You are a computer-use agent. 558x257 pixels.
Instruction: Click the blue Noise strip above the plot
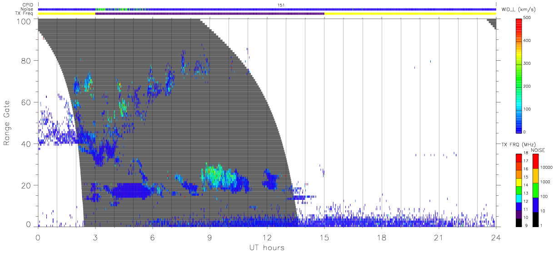click(x=267, y=9)
